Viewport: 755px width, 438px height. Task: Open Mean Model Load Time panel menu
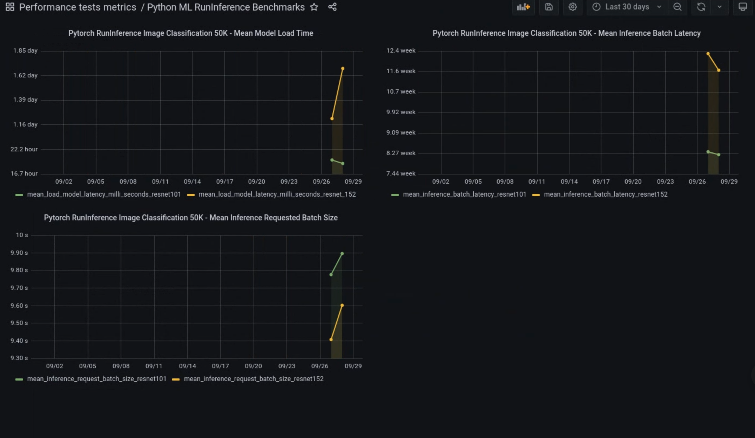pos(191,33)
